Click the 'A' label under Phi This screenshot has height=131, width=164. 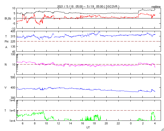pos(6,47)
